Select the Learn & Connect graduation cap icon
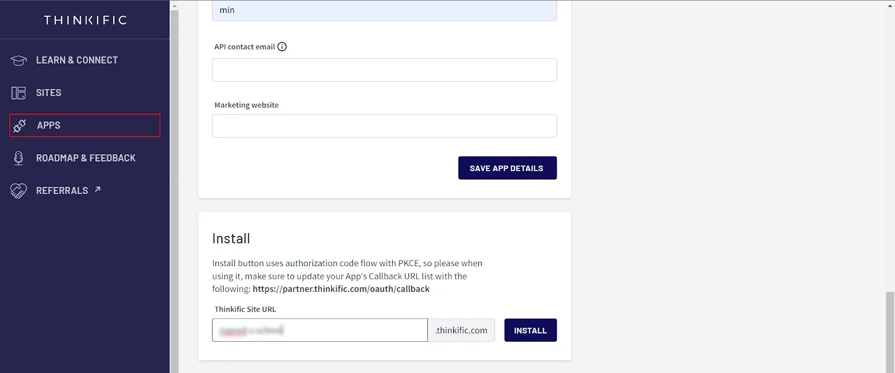Screen dimensions: 895x373 click(18, 60)
